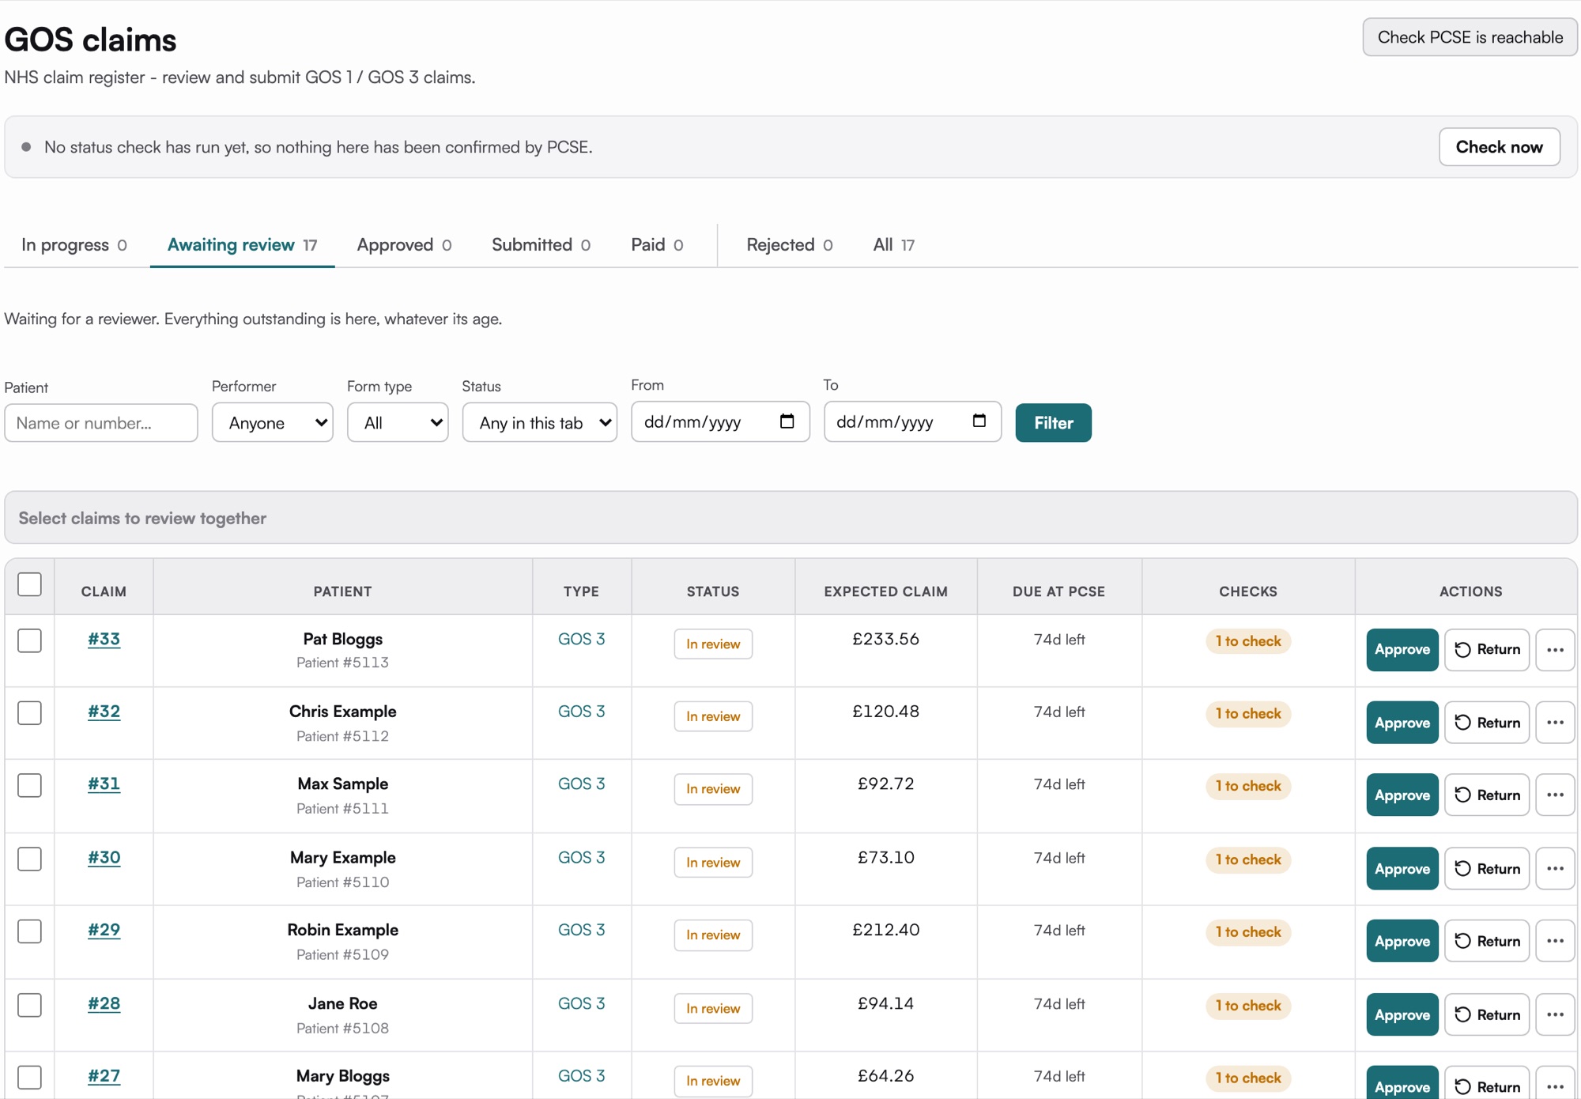The height and width of the screenshot is (1099, 1581).
Task: Return Max Sample's claim #31
Action: click(1487, 795)
